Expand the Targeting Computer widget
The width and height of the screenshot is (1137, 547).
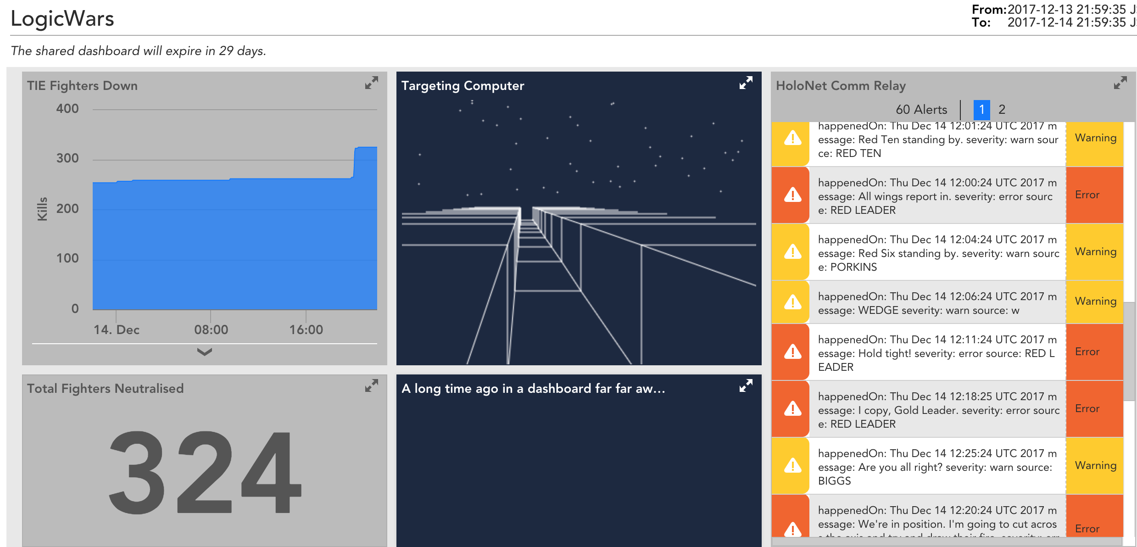point(746,83)
